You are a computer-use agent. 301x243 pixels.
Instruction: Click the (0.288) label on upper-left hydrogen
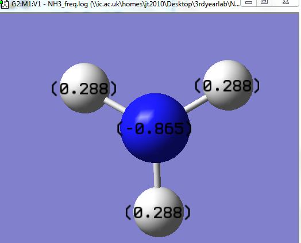coord(84,89)
